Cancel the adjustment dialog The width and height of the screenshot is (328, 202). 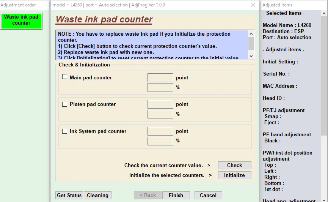tap(208, 195)
